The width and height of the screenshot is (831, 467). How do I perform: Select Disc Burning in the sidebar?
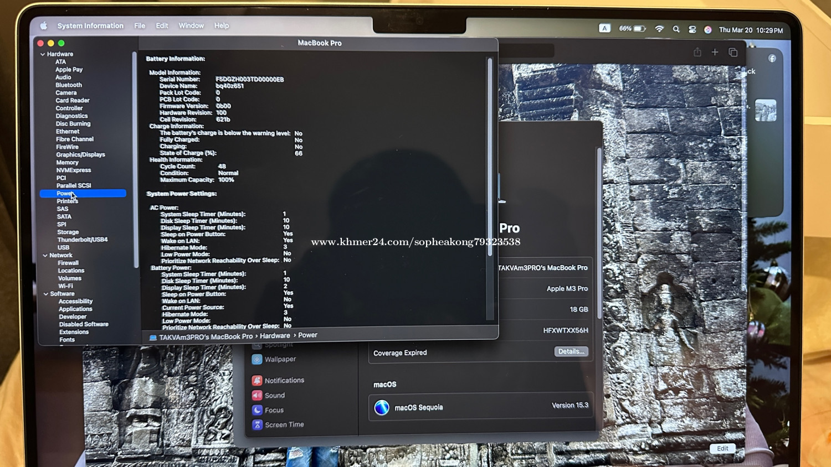pos(73,124)
